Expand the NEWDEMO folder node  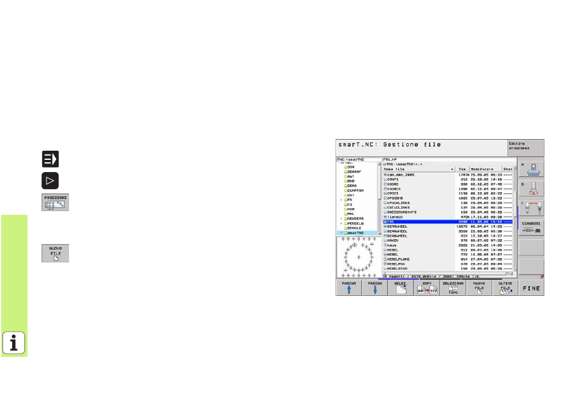(x=341, y=217)
